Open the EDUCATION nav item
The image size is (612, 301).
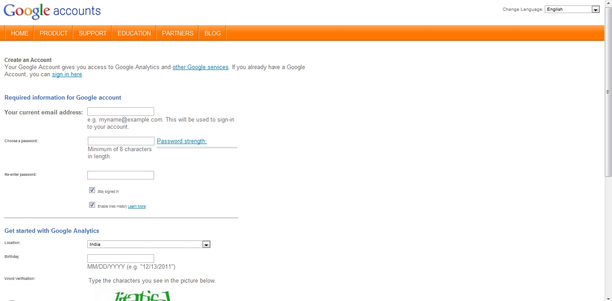tap(134, 33)
